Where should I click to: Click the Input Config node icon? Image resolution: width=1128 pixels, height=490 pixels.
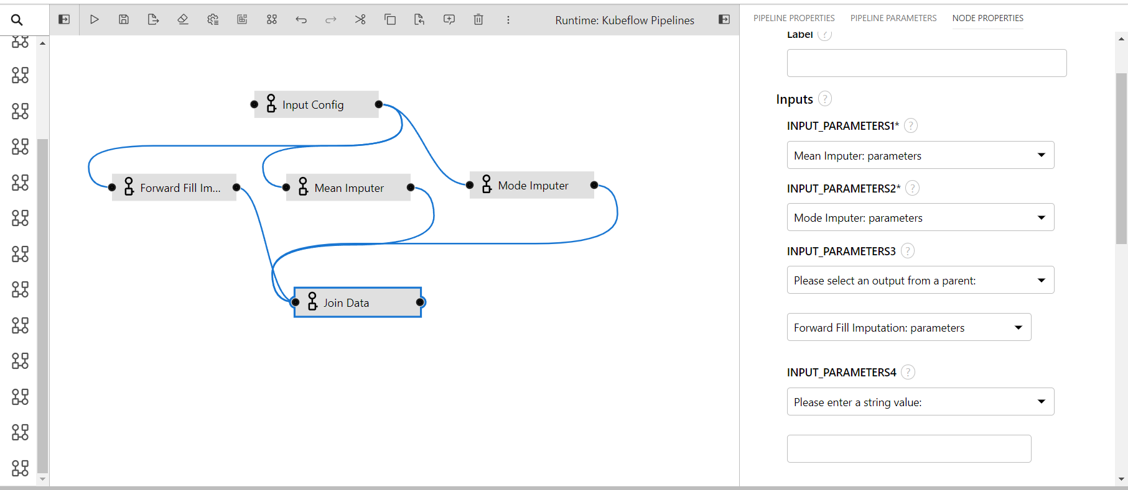tap(271, 103)
